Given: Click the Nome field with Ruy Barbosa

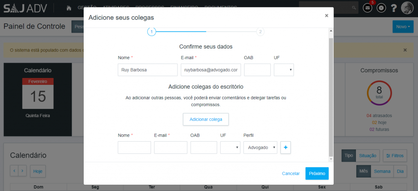Looking at the screenshot, I should [148, 70].
